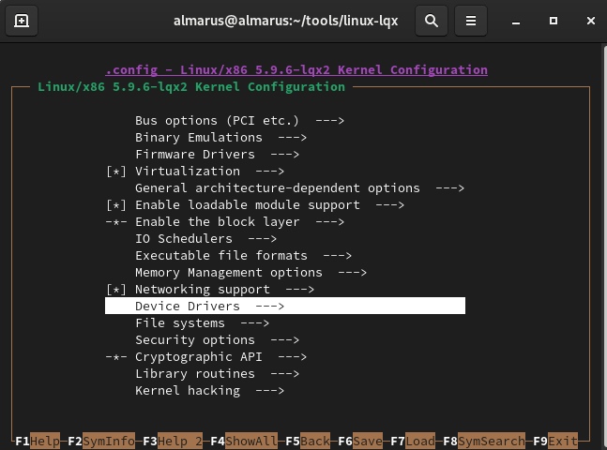Click window title almarus@almarus:~/tools/linux-lqx

tap(286, 21)
